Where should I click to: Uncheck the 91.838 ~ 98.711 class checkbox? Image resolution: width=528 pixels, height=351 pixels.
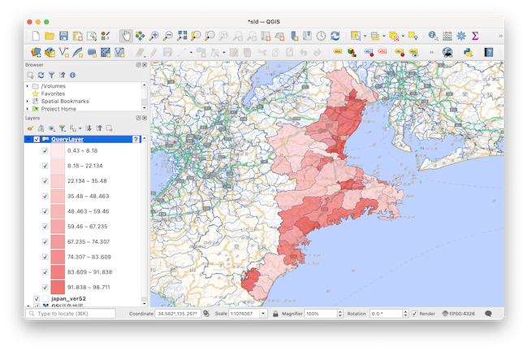[x=45, y=288]
